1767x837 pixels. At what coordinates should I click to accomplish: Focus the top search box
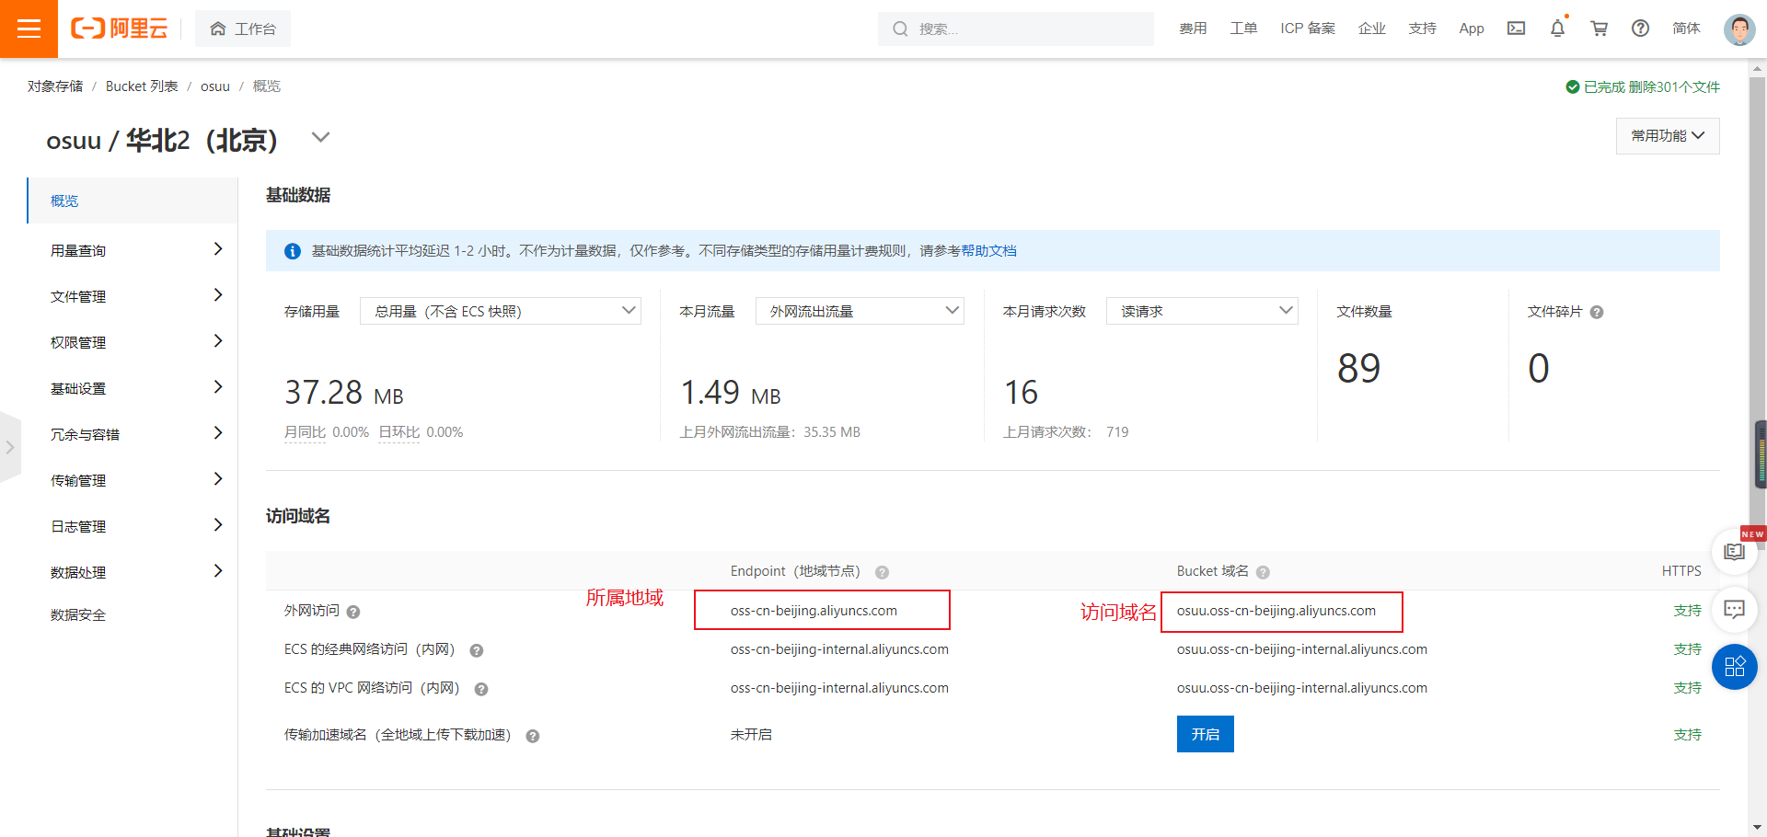coord(1015,29)
